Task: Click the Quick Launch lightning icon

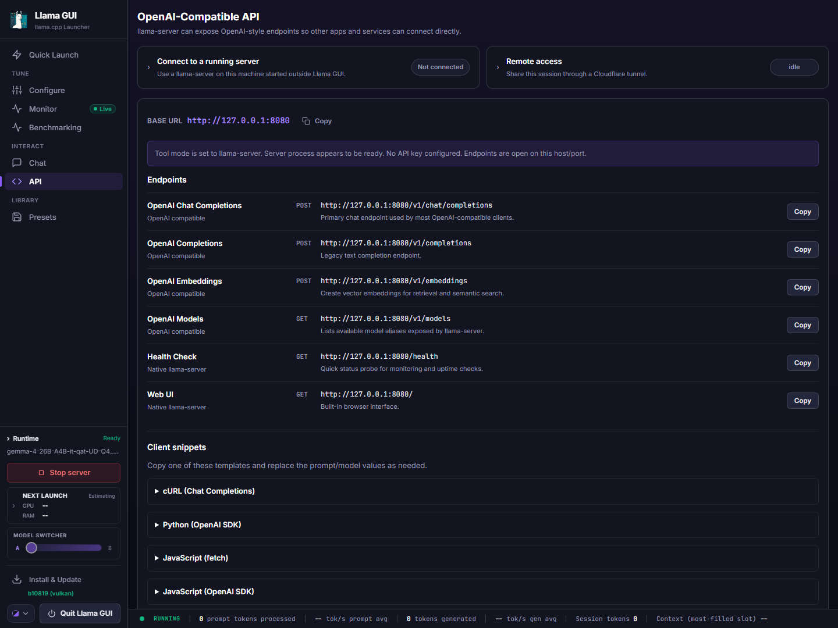Action: point(17,55)
